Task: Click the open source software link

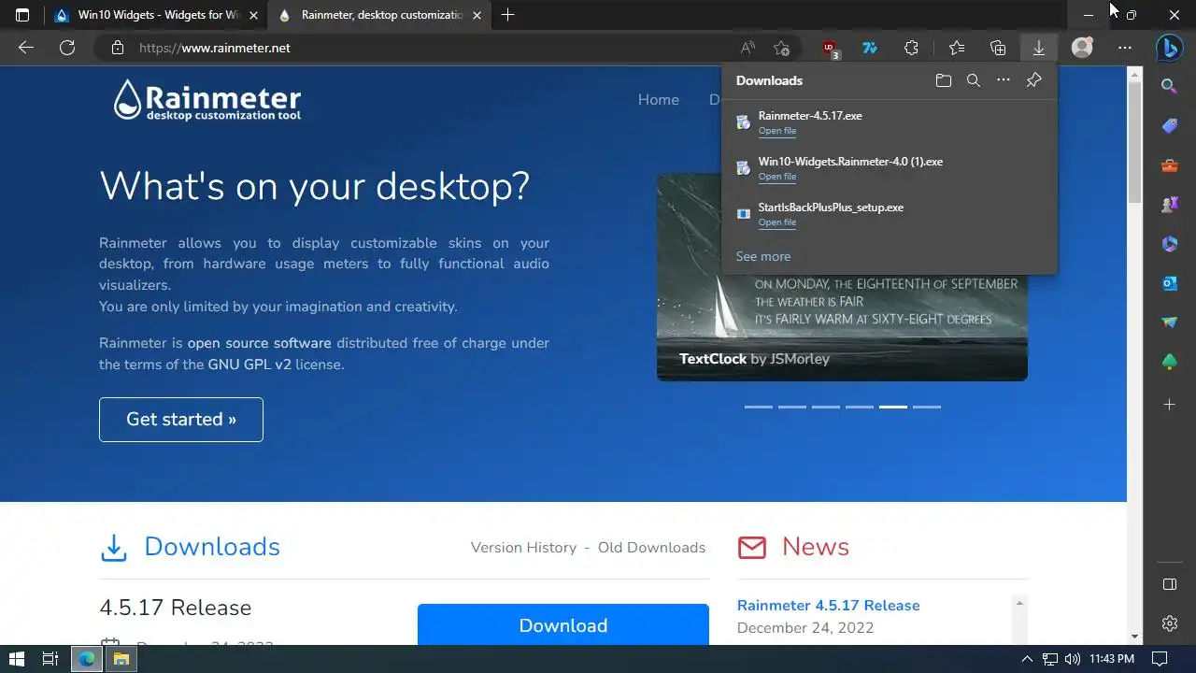Action: pos(259,343)
